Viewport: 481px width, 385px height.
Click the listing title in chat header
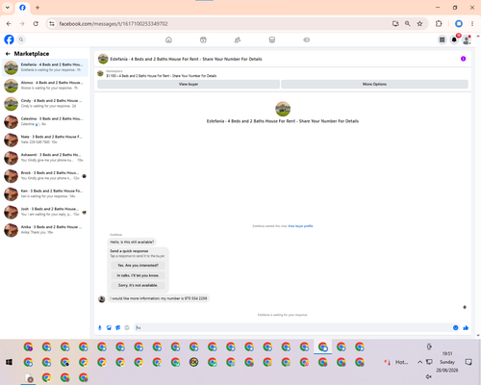[x=186, y=59]
